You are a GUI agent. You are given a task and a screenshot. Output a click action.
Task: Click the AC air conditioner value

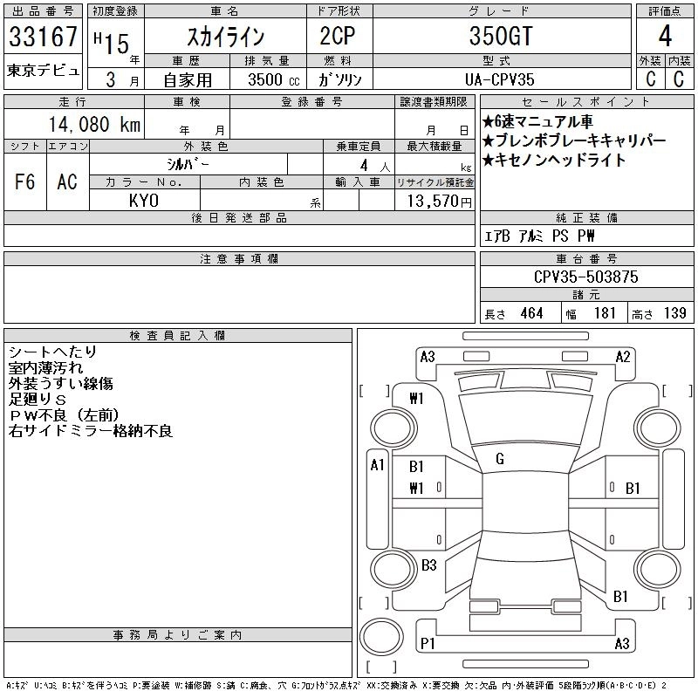[x=67, y=181]
